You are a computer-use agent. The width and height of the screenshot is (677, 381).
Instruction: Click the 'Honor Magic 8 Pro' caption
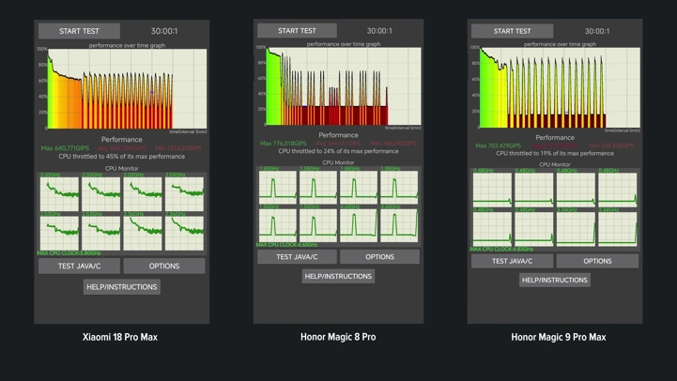coord(338,337)
